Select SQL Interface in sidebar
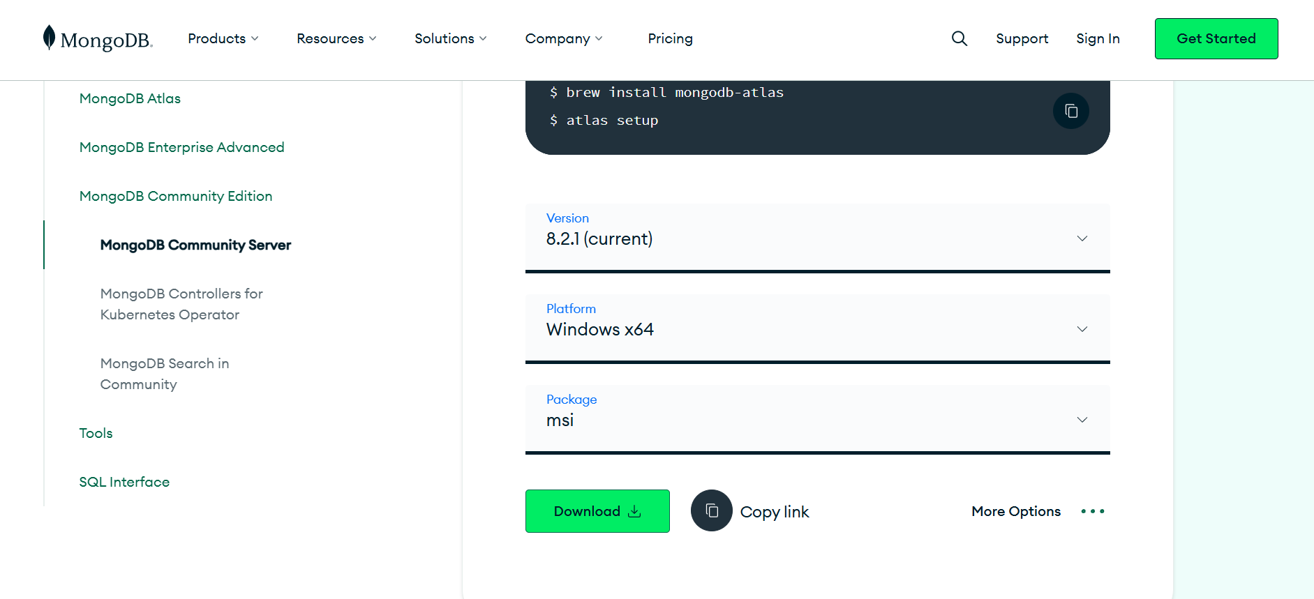 tap(124, 482)
